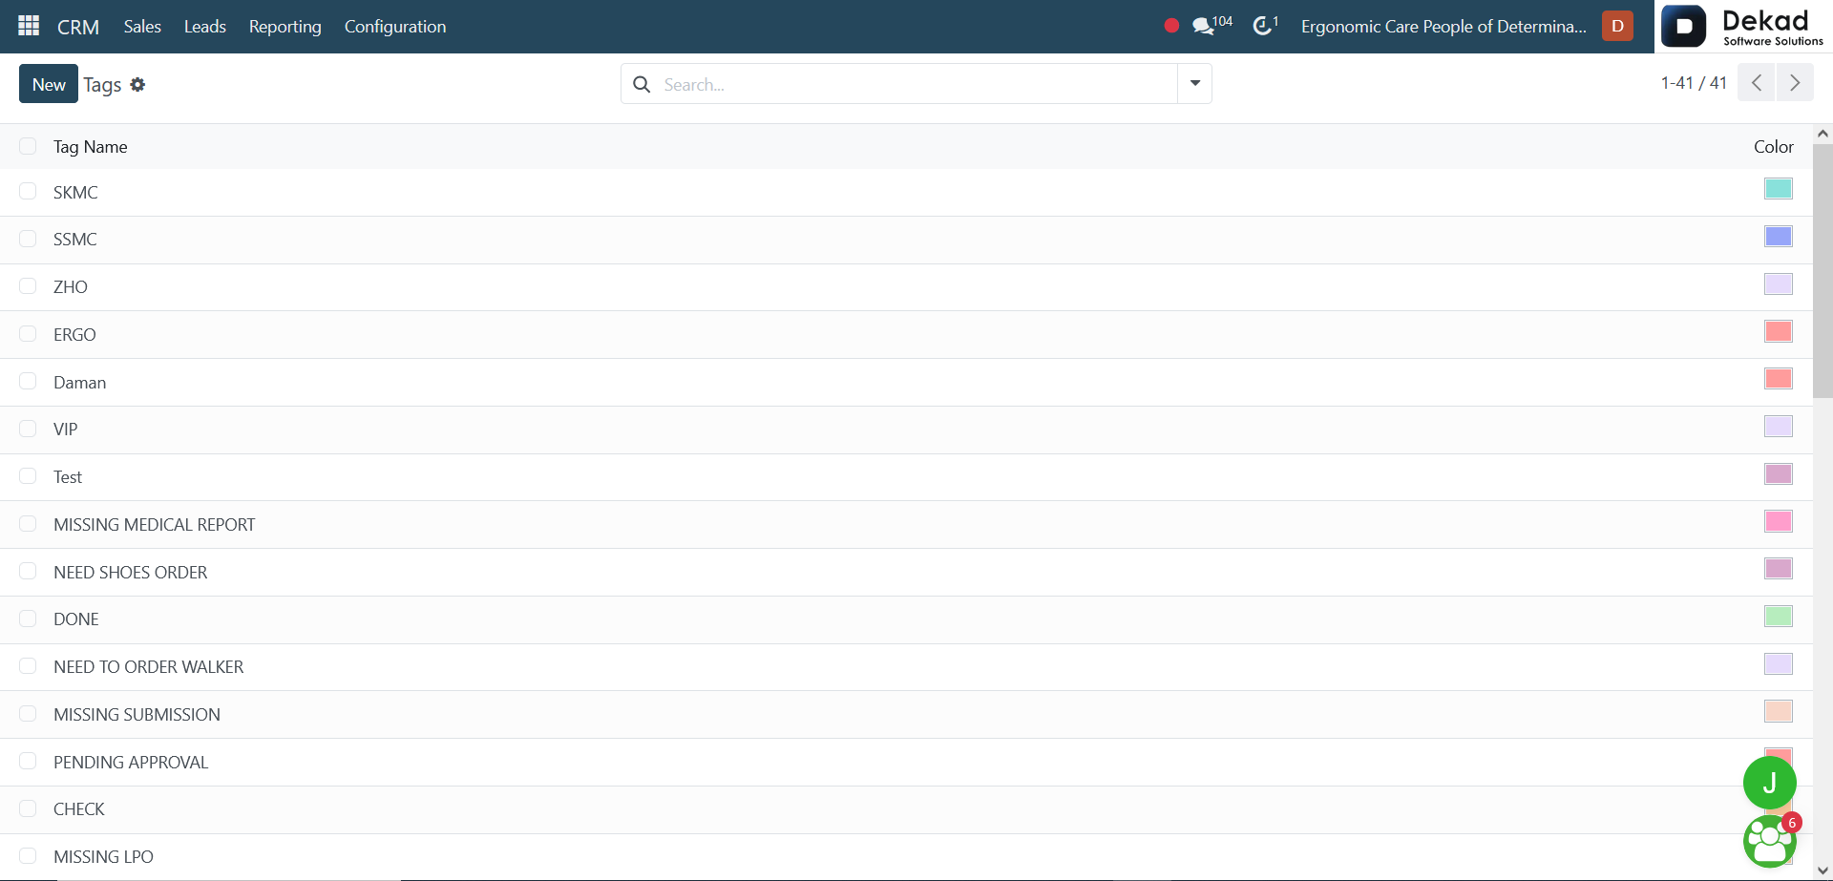This screenshot has width=1833, height=881.
Task: Click the 1-41 / 41 pager counter
Action: (1694, 83)
